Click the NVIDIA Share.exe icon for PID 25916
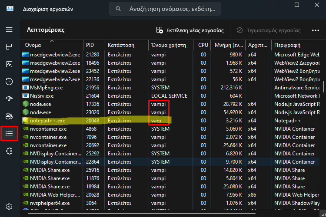Image resolution: width=326 pixels, height=217 pixels. click(x=26, y=170)
